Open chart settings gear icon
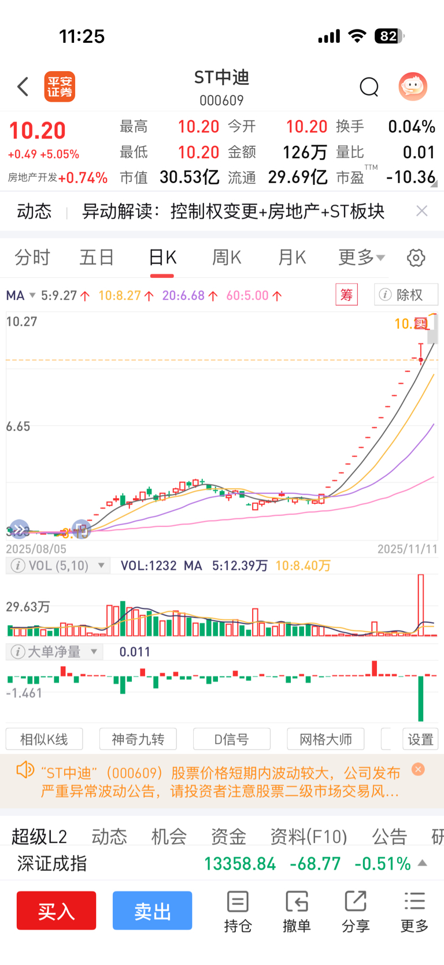The image size is (444, 965). [416, 258]
